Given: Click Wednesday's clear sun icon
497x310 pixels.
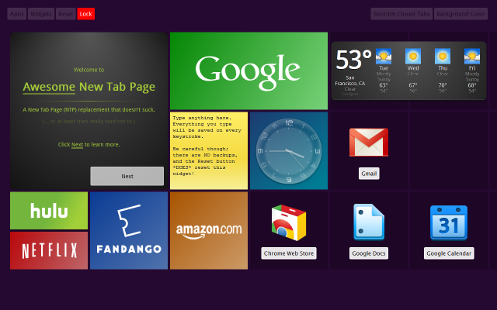Looking at the screenshot, I should click(413, 57).
